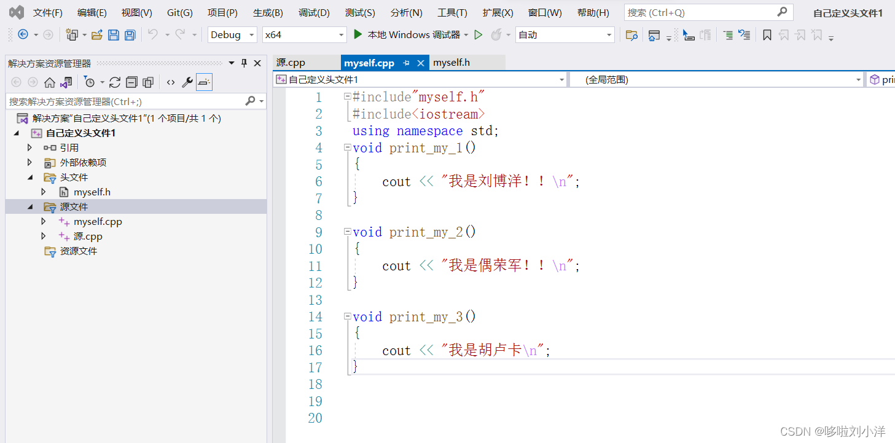Open the Solution Explorer window options arrow
895x443 pixels.
[x=232, y=63]
